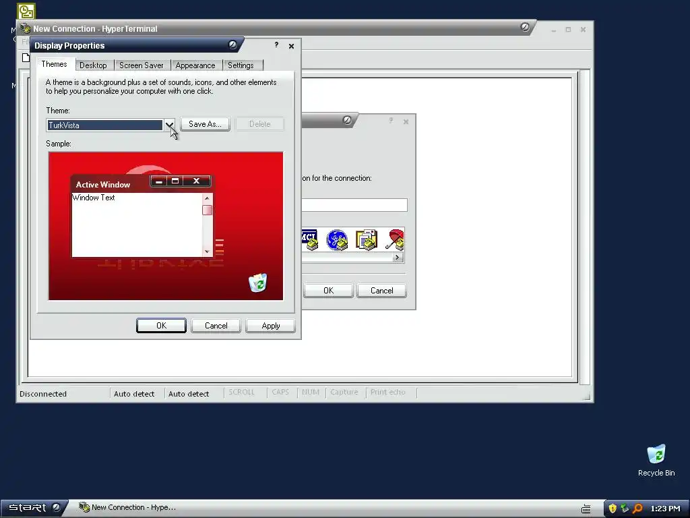Viewport: 690px width, 518px height.
Task: Click the New file toolbar icon in HyperTerminal
Action: tap(26, 58)
